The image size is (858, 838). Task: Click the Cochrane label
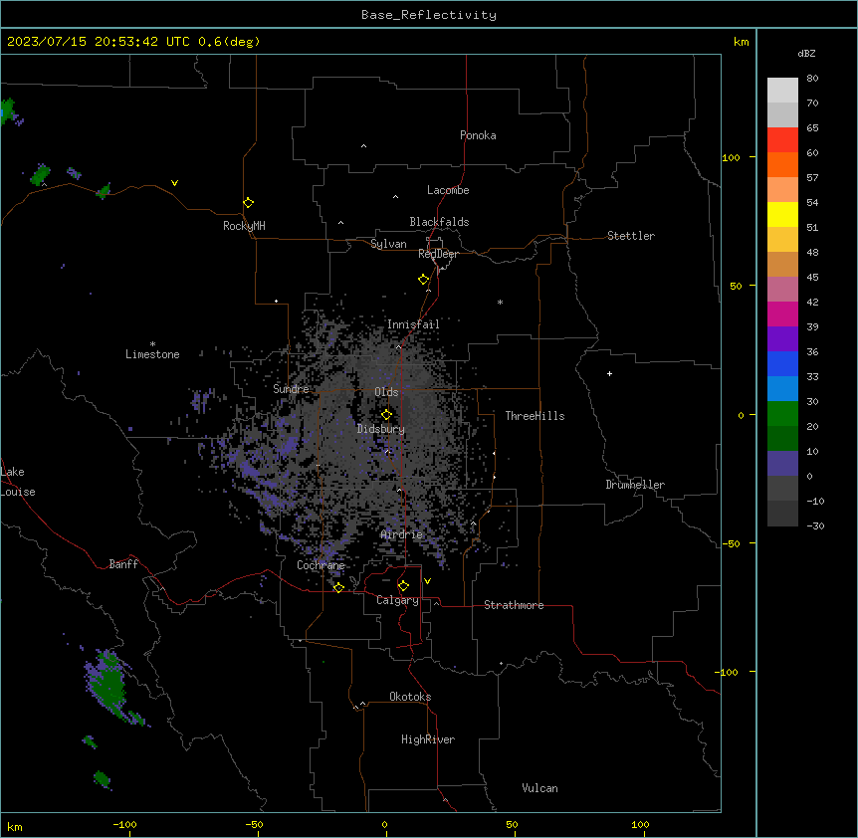point(321,565)
